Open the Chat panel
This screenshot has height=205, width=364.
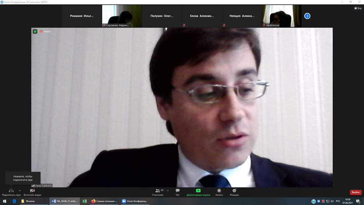coord(178,192)
